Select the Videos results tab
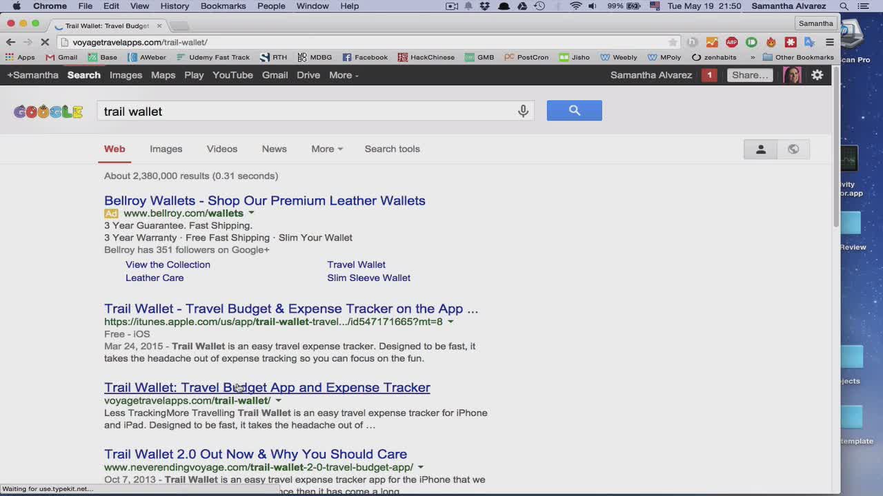Viewport: 883px width, 496px height. (222, 149)
